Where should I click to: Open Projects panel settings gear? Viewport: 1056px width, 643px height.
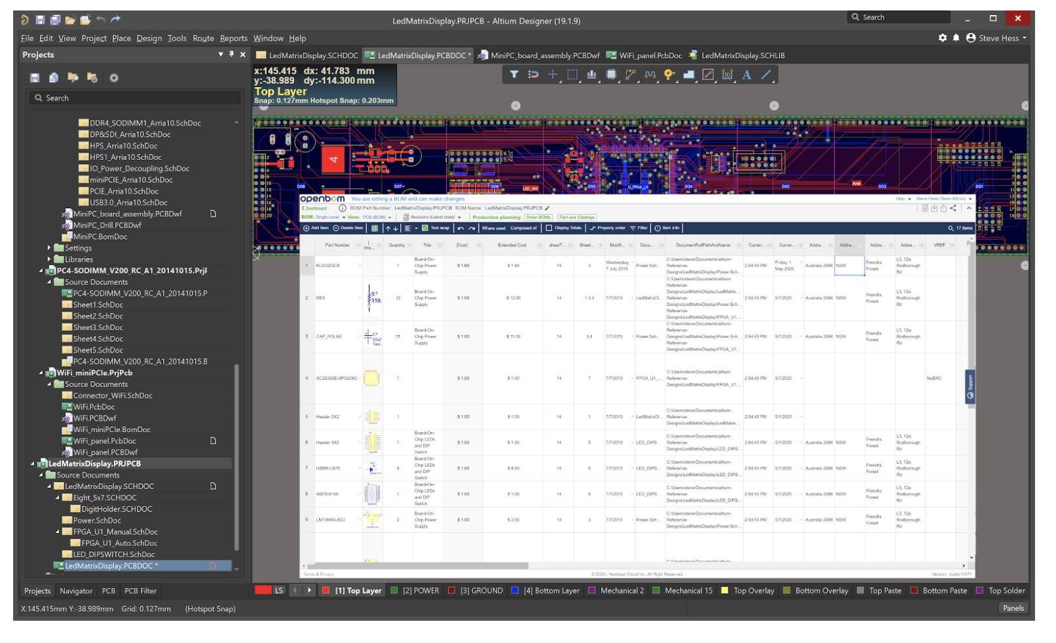(114, 78)
